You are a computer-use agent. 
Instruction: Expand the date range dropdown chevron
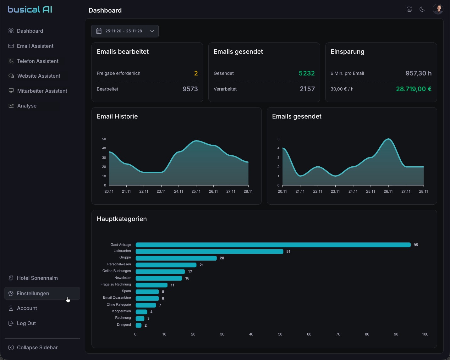pyautogui.click(x=152, y=31)
